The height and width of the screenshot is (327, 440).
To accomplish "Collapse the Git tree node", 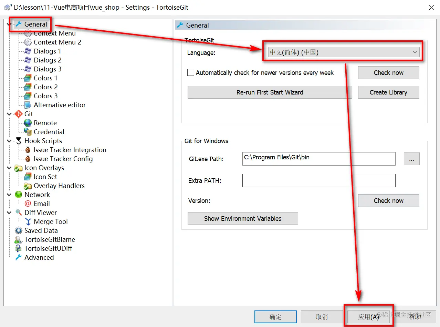I will pyautogui.click(x=9, y=114).
